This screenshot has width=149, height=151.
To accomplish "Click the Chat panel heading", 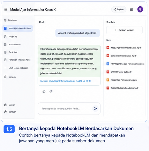I will point(41,22).
